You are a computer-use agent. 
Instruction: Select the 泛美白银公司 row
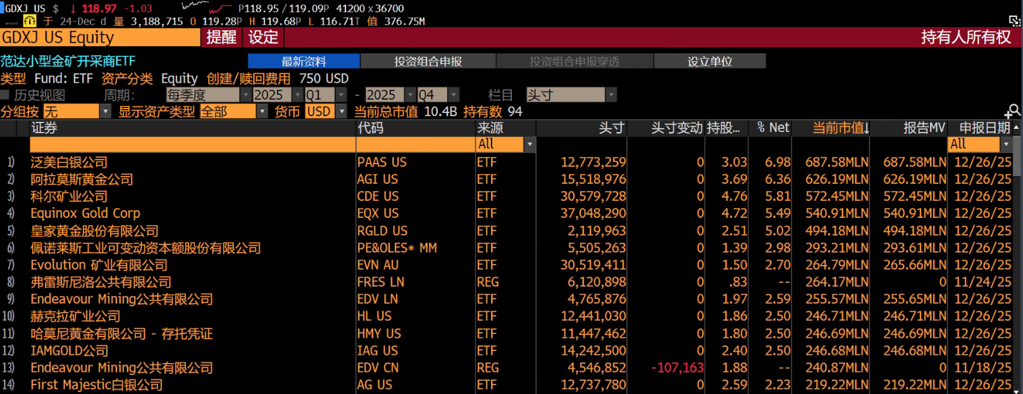tap(506, 162)
